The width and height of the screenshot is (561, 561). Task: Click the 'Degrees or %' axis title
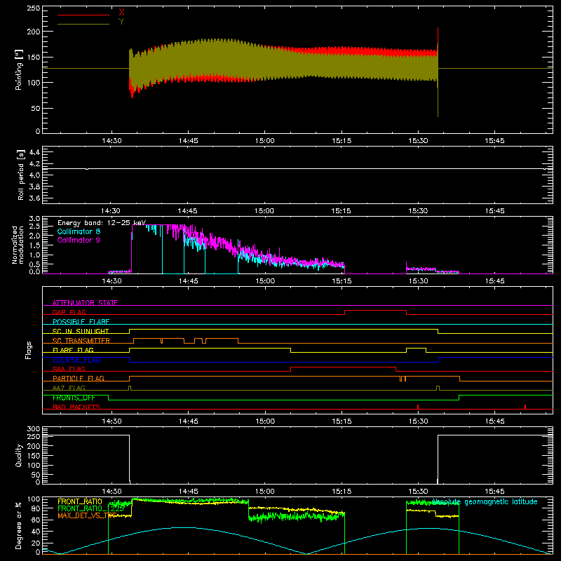[19, 525]
